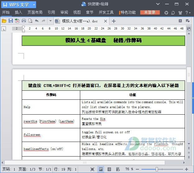
Task: Undo the last action
Action: click(37, 21)
